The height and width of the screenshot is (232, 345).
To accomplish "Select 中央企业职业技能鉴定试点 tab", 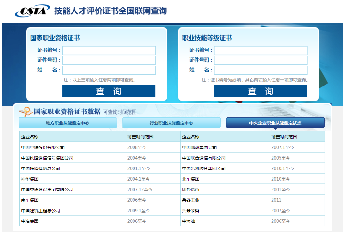I will point(275,123).
